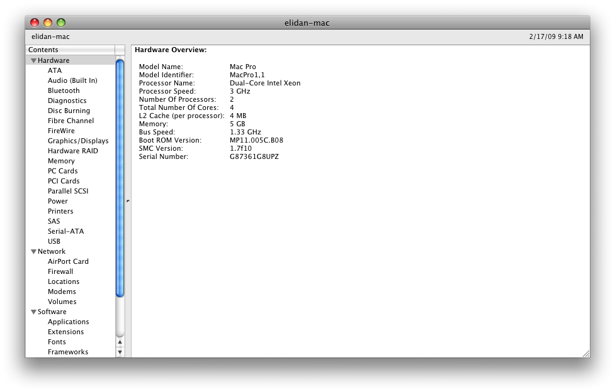
Task: Click the serial number G87361G8UPZ
Action: point(254,156)
